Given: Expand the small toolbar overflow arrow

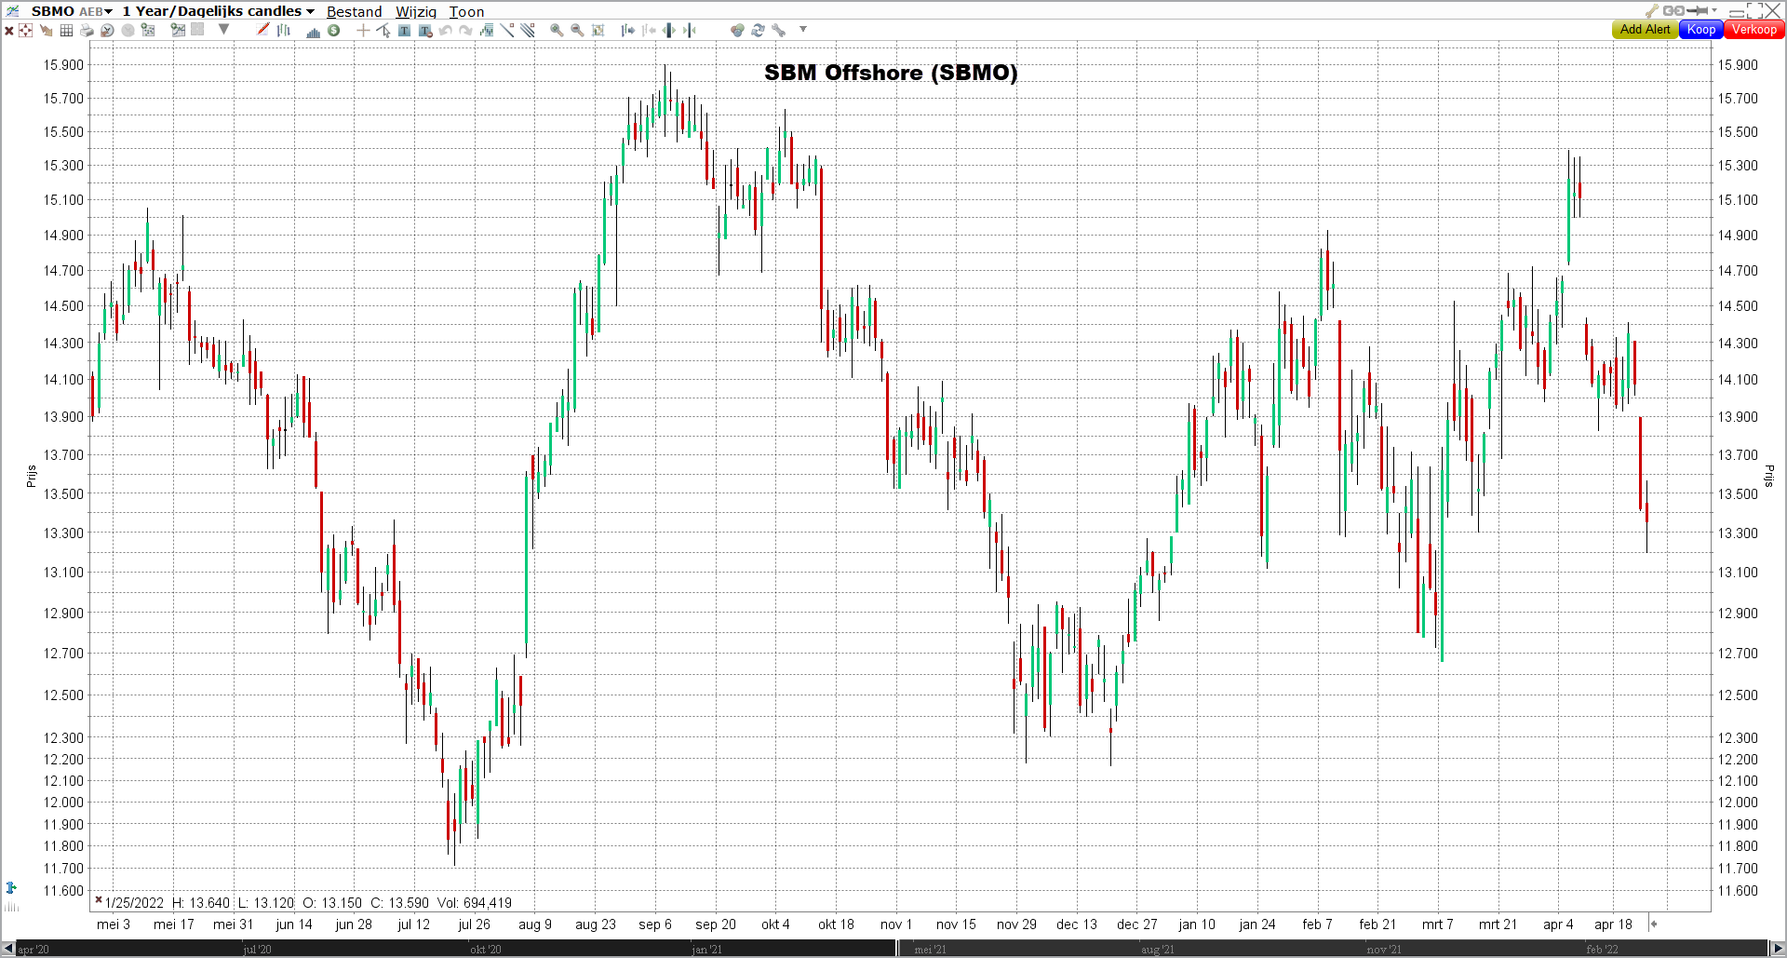Looking at the screenshot, I should pyautogui.click(x=802, y=29).
